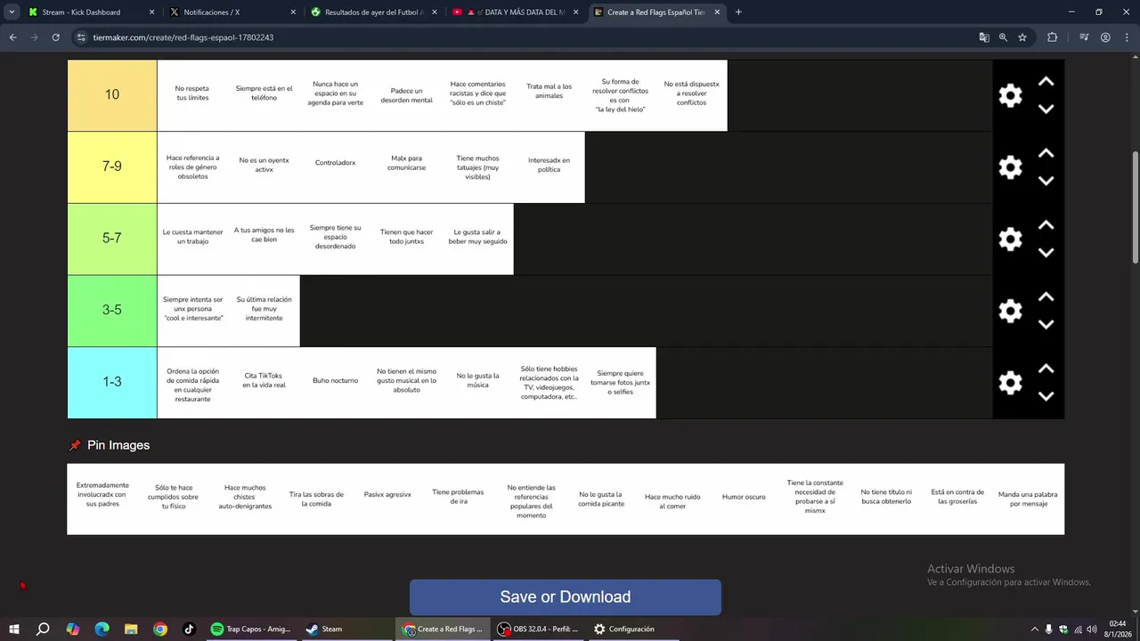Move tier 5-7 row down with chevron
This screenshot has height=641, width=1140.
click(1046, 253)
